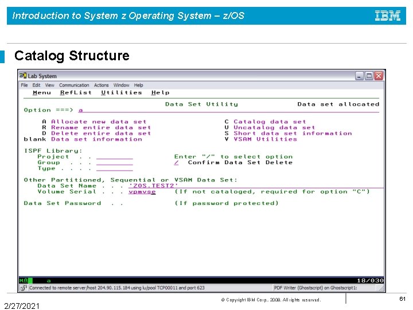Click the IBM logo in slide header
413x310 pixels.
(x=388, y=15)
